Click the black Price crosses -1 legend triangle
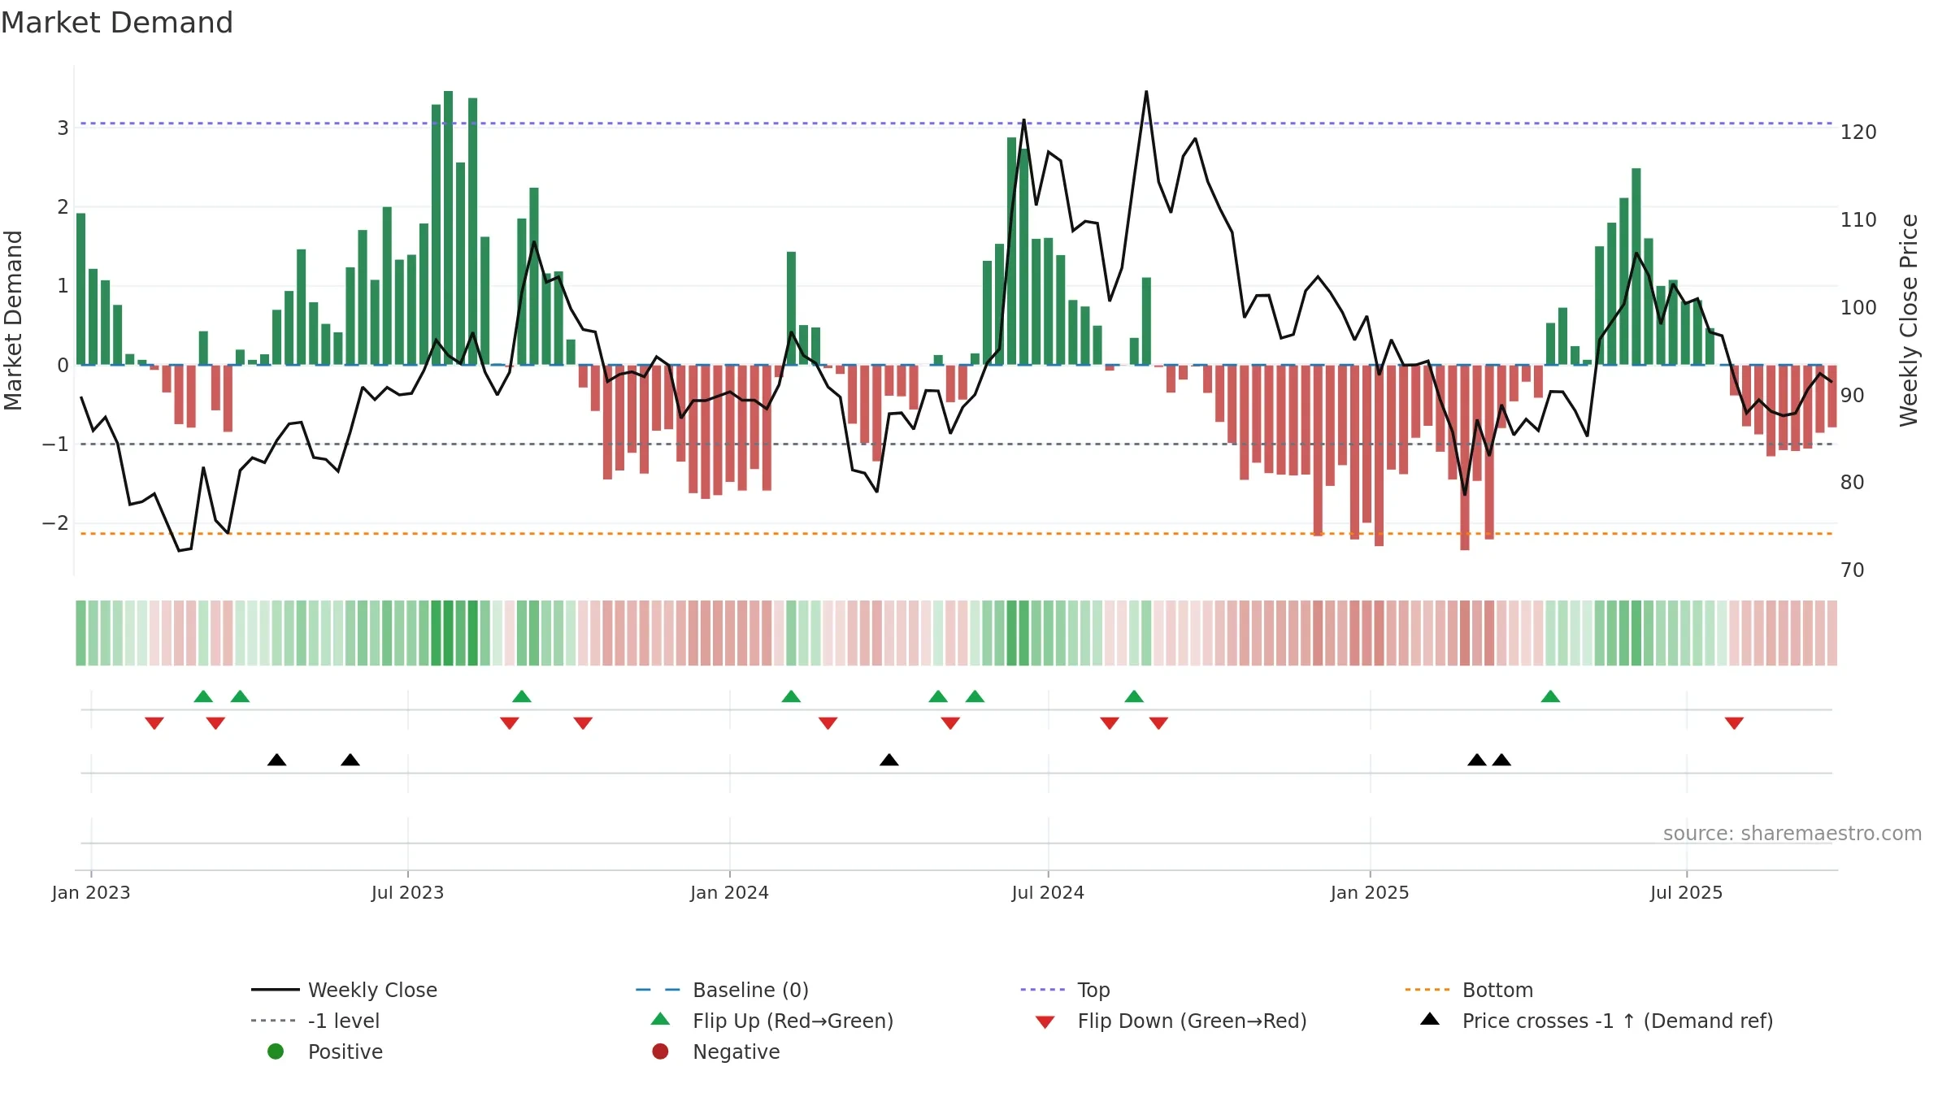The image size is (1951, 1097). (1430, 1019)
